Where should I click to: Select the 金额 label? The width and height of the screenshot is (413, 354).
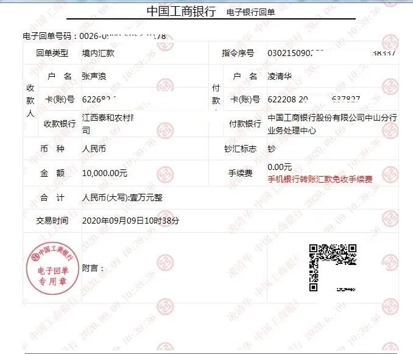tap(52, 173)
